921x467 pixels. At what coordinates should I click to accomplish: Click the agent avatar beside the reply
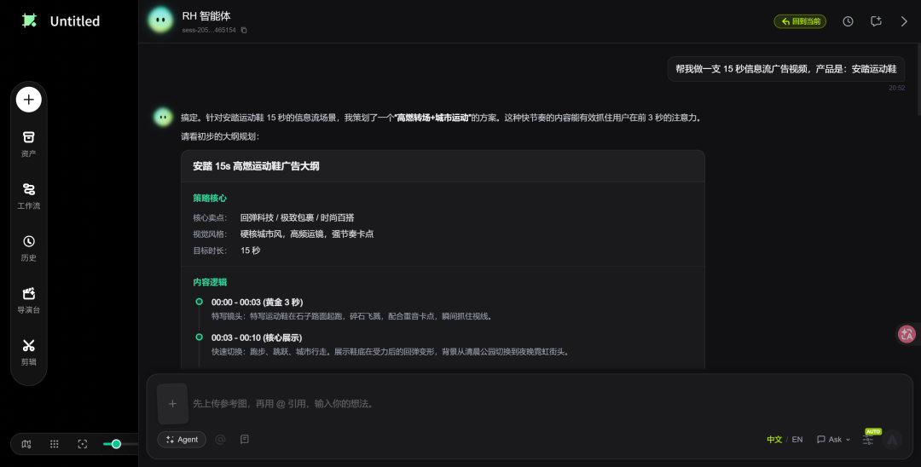click(163, 117)
